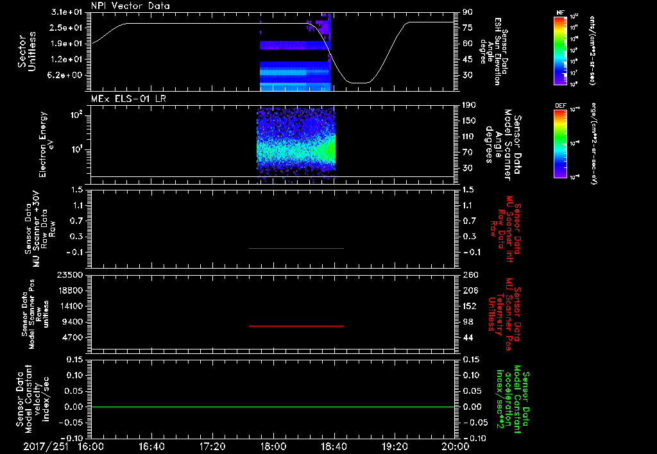Click the green "Model Constant acceleration" axis label
657x454 pixels.
click(513, 399)
